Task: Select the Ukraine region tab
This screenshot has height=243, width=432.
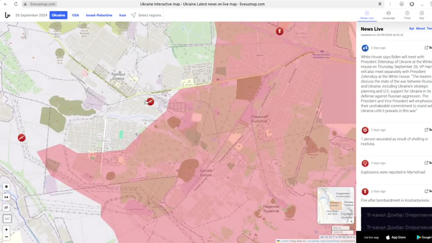Action: [x=58, y=15]
